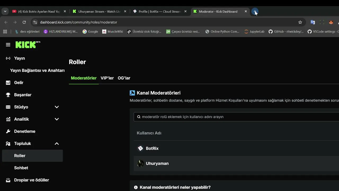The width and height of the screenshot is (339, 191).
Task: Close the Kick Botrix Ayarları YouTube tab
Action: (x=65, y=11)
